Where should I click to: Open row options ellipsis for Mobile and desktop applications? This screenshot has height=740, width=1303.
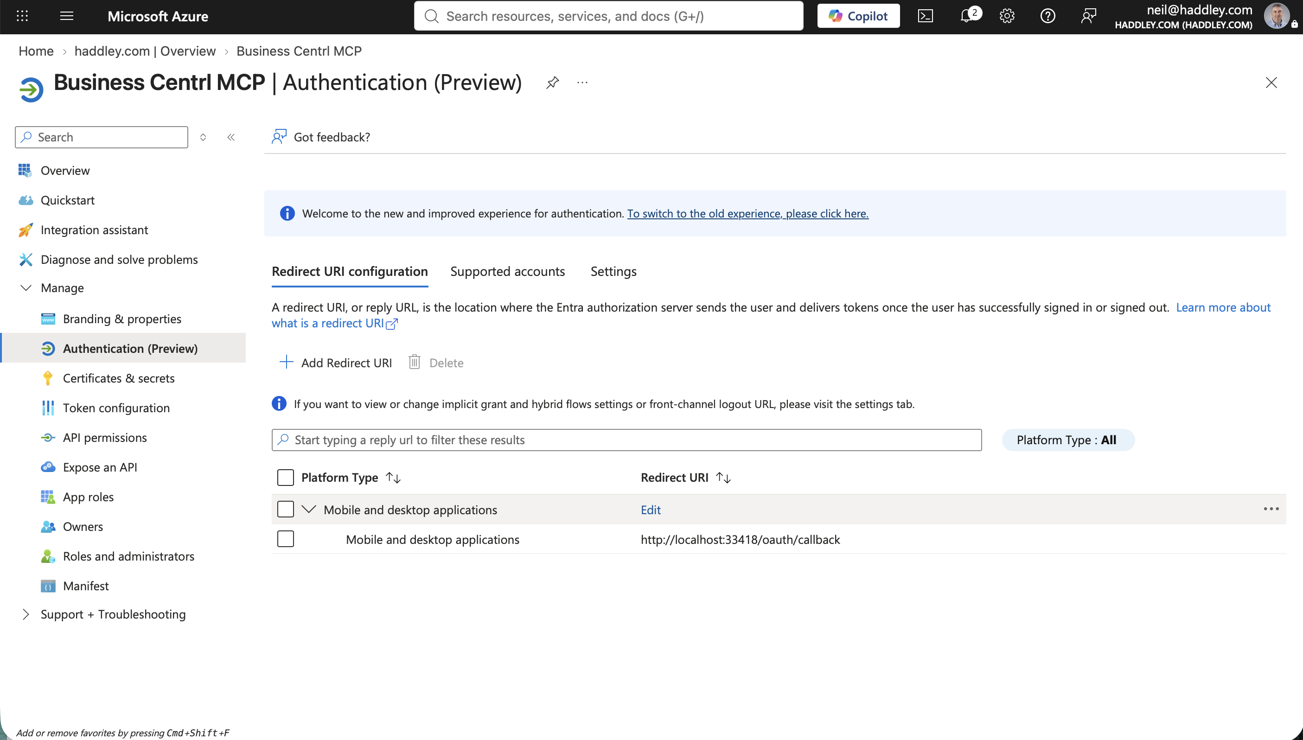point(1271,509)
